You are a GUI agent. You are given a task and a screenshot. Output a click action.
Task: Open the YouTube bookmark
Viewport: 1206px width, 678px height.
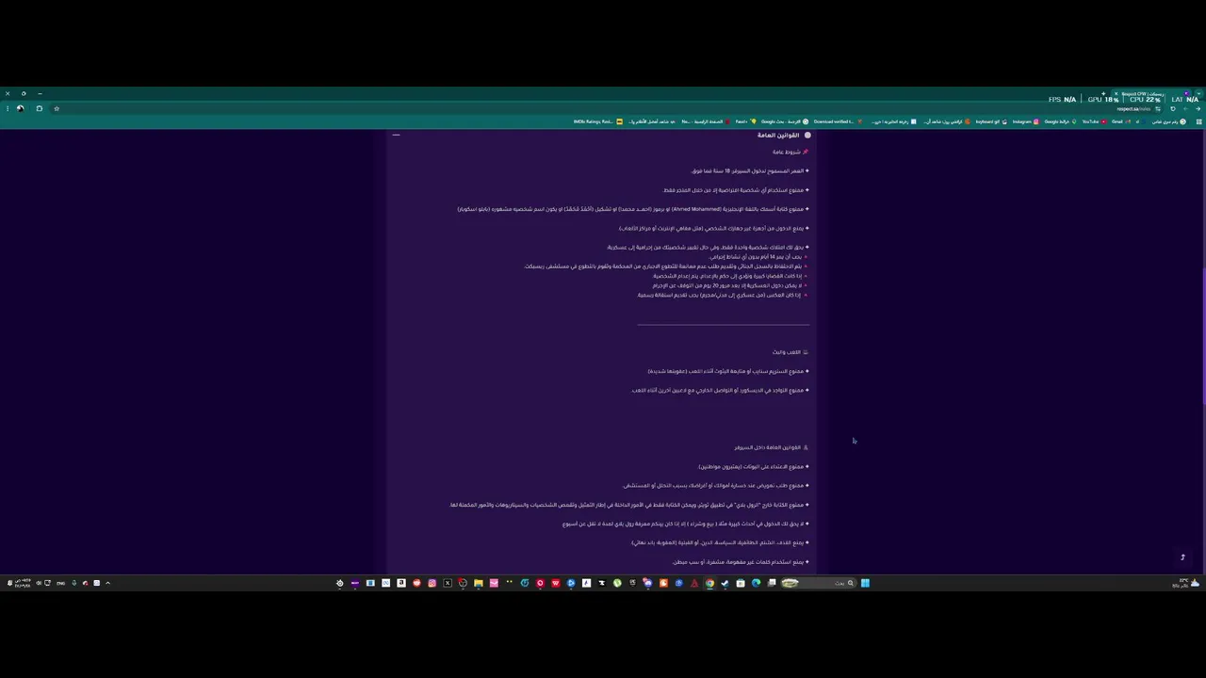coord(1093,121)
